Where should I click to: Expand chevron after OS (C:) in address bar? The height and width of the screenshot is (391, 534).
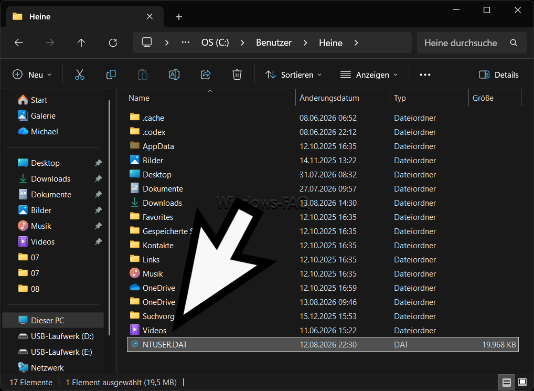point(242,43)
